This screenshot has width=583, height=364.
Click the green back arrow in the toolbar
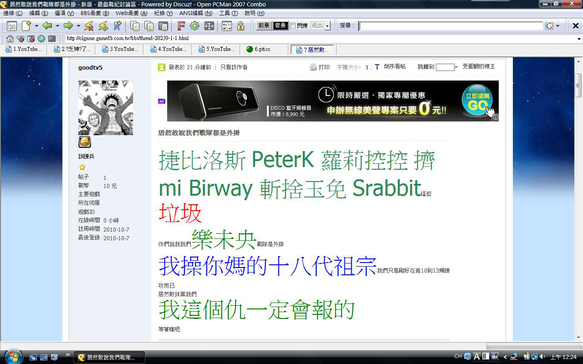pyautogui.click(x=47, y=26)
